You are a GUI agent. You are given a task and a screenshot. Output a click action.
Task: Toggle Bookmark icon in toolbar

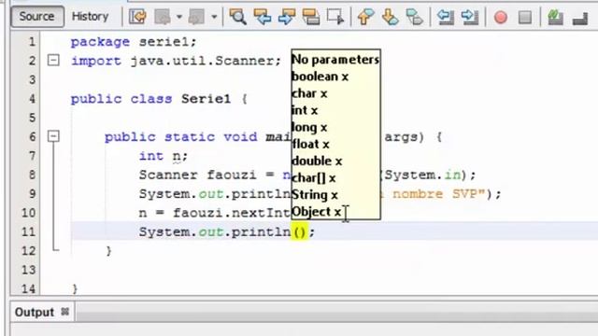point(415,17)
